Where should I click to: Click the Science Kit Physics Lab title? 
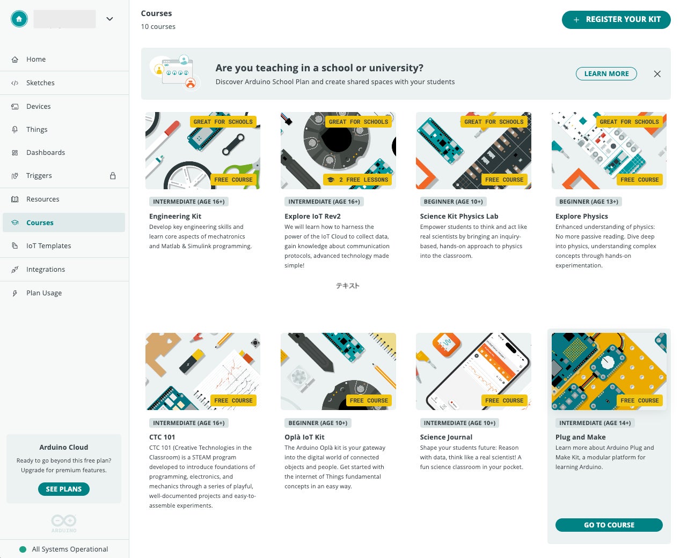click(459, 217)
